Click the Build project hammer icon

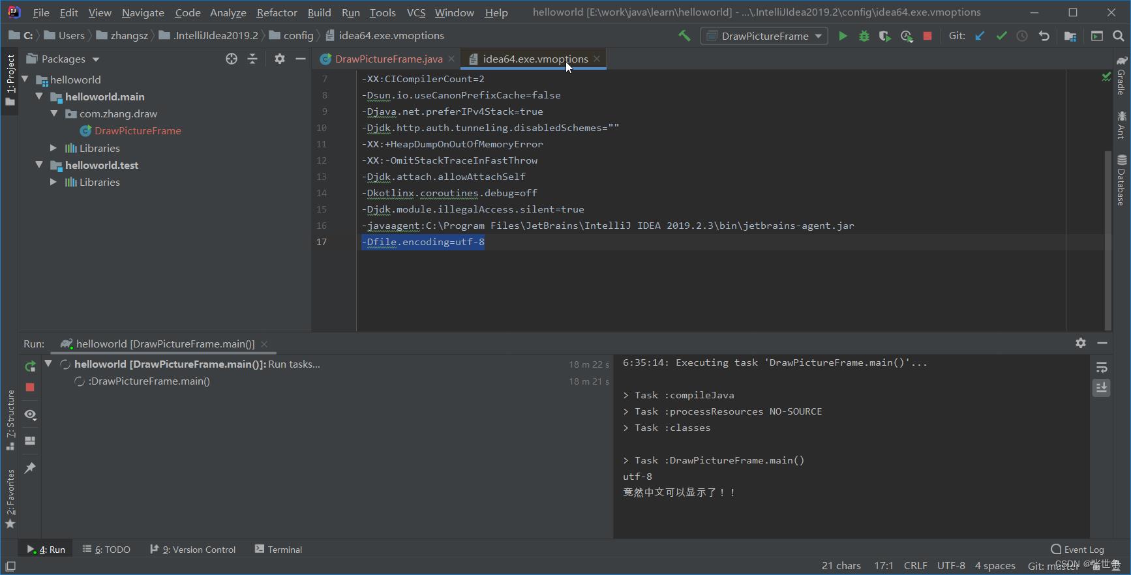pyautogui.click(x=684, y=36)
